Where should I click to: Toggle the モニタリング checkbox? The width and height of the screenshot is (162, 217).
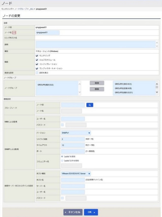37,56
